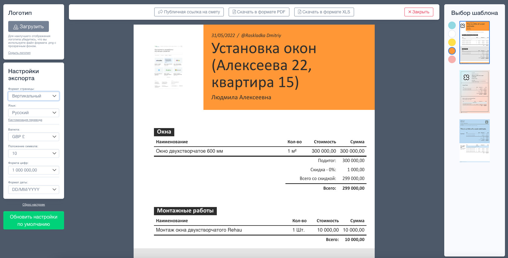Click the XLS file icon

299,12
